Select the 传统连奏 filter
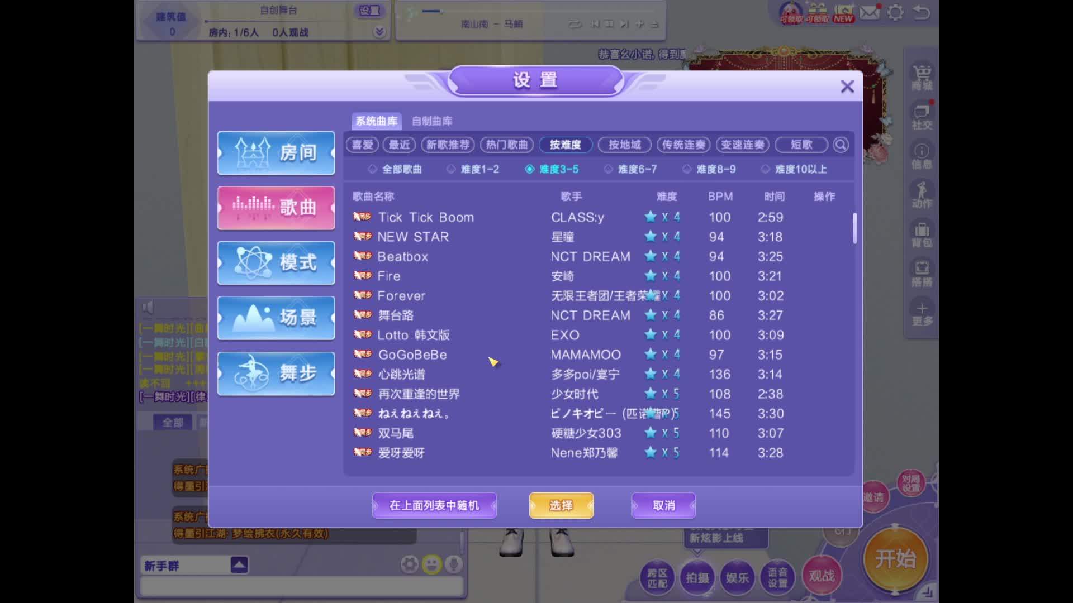Viewport: 1073px width, 603px height. pos(683,145)
